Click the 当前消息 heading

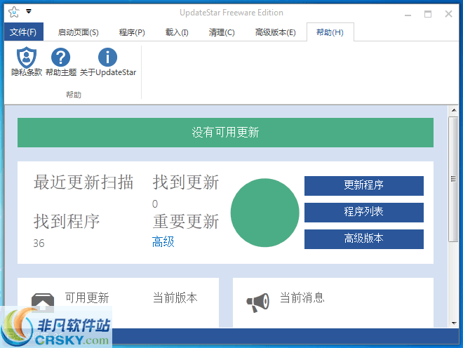[302, 297]
